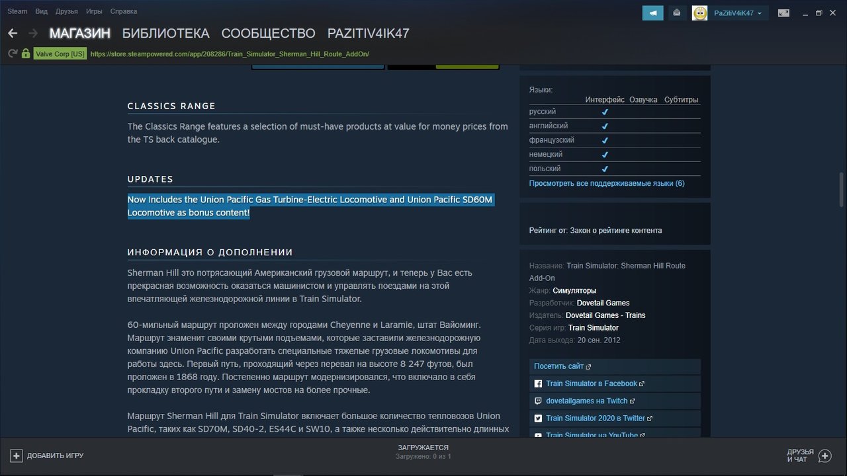The height and width of the screenshot is (476, 847).
Task: View all supported languages (6) link
Action: coord(607,183)
